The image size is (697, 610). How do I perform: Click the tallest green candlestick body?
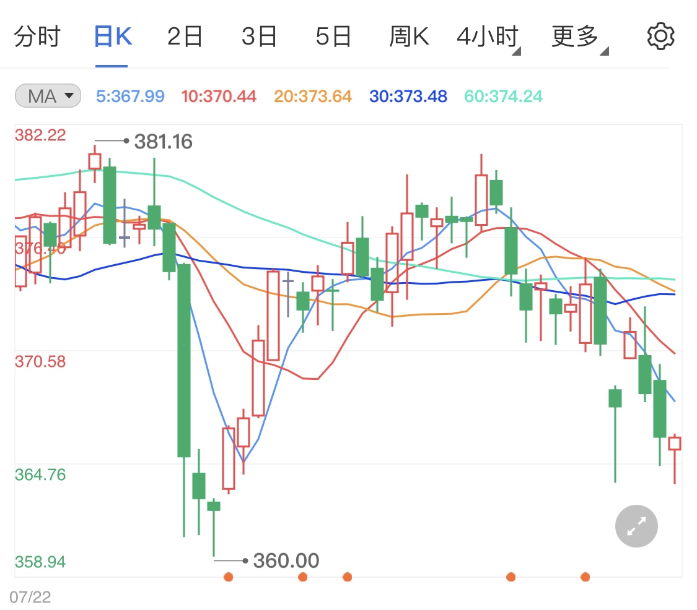pos(183,361)
